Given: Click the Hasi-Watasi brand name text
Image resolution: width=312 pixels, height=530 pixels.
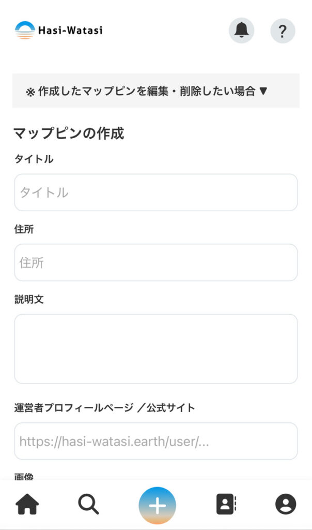Looking at the screenshot, I should pos(70,31).
